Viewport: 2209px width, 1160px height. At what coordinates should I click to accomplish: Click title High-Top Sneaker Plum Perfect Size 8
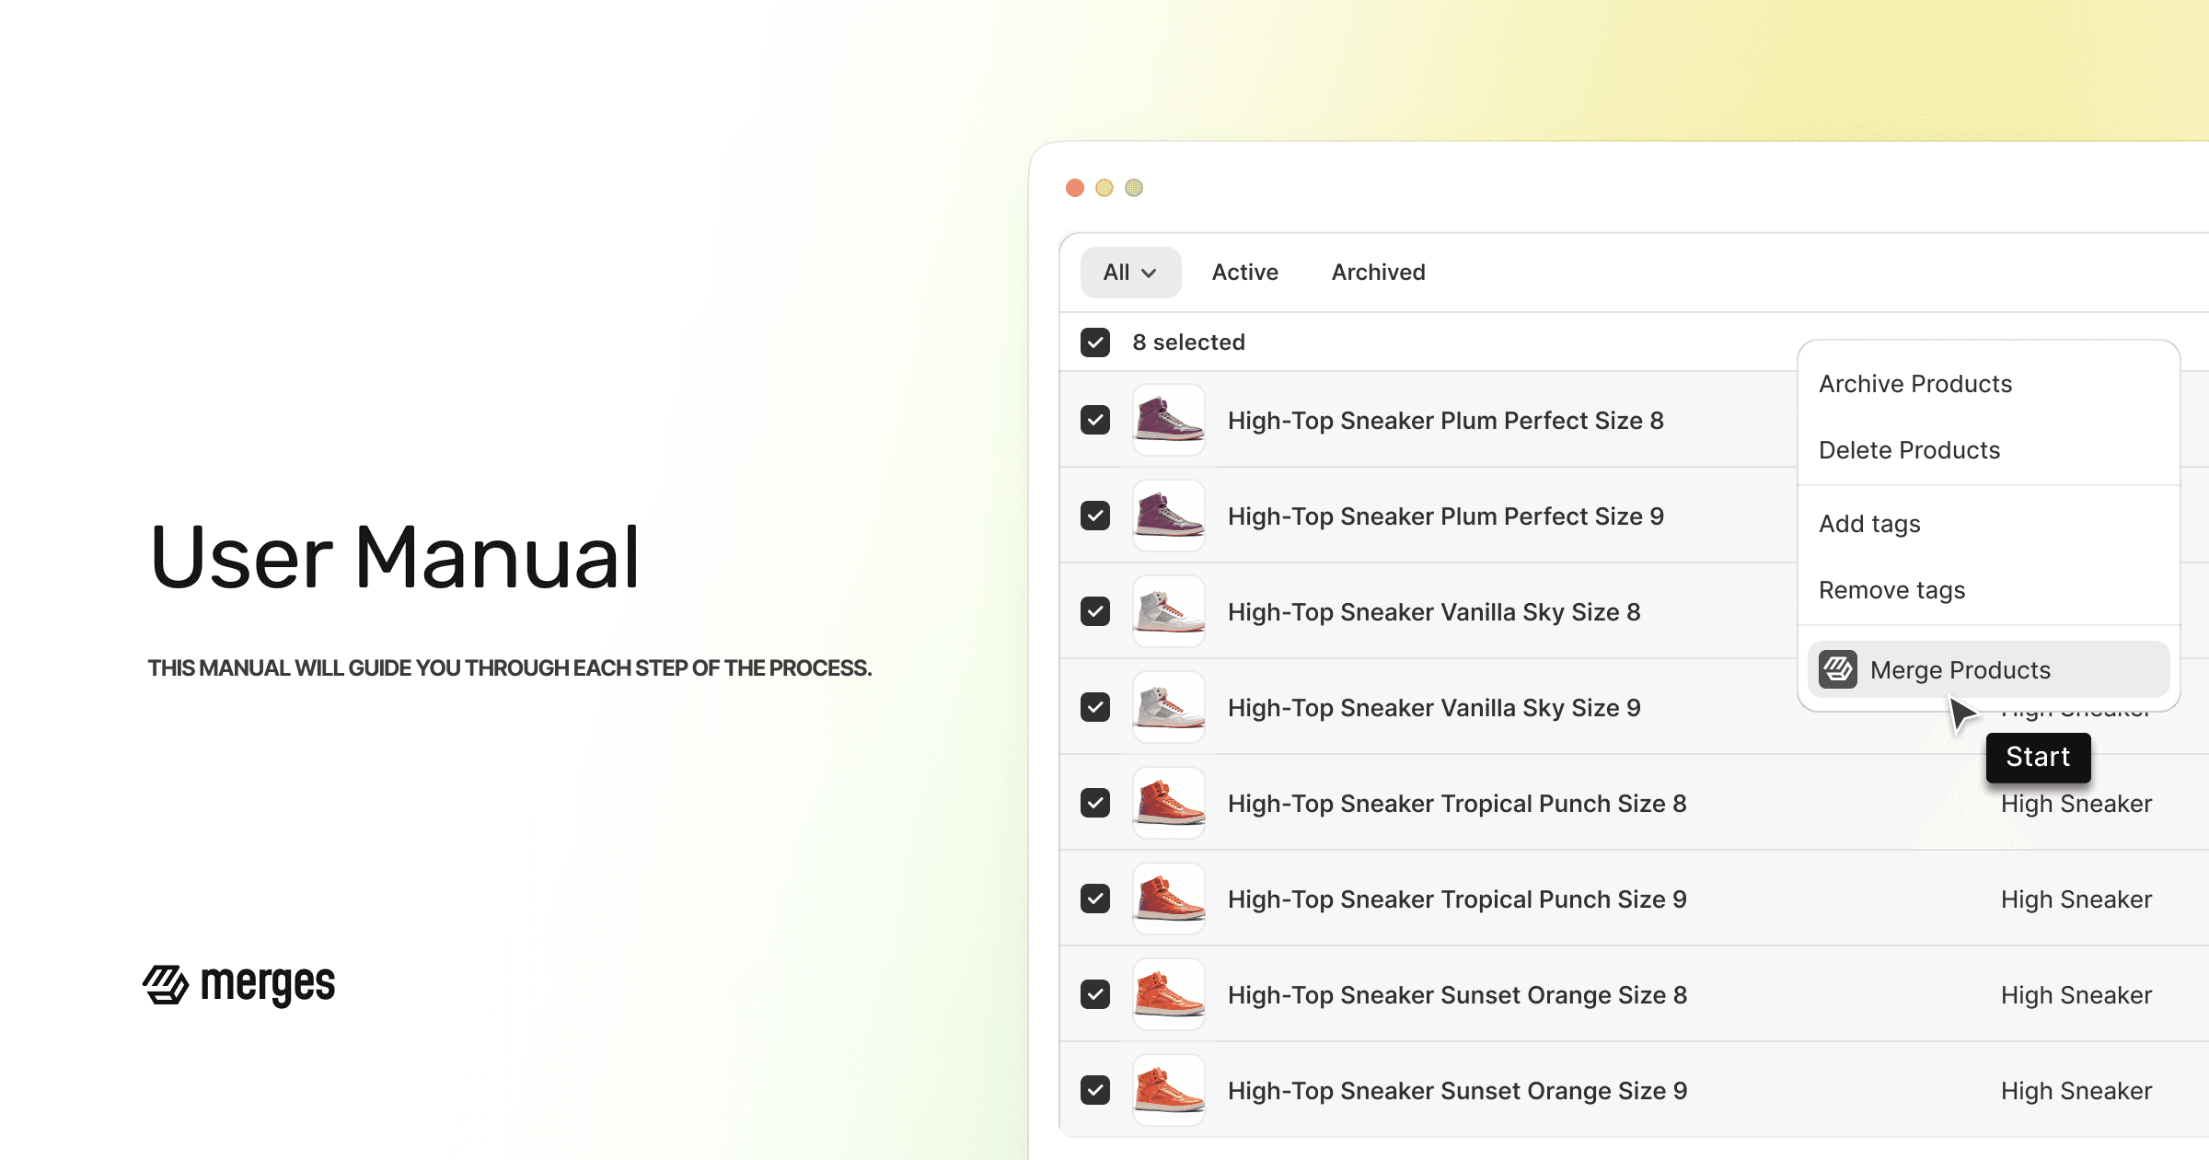tap(1446, 421)
